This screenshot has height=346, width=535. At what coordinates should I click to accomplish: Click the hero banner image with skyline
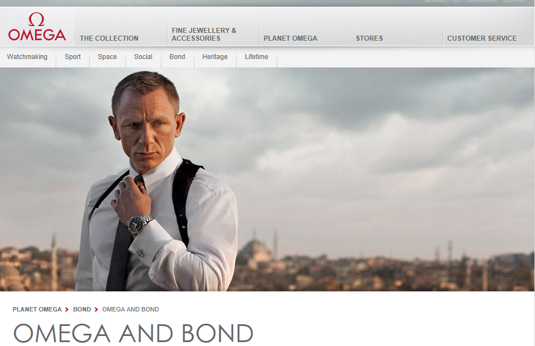(x=267, y=179)
